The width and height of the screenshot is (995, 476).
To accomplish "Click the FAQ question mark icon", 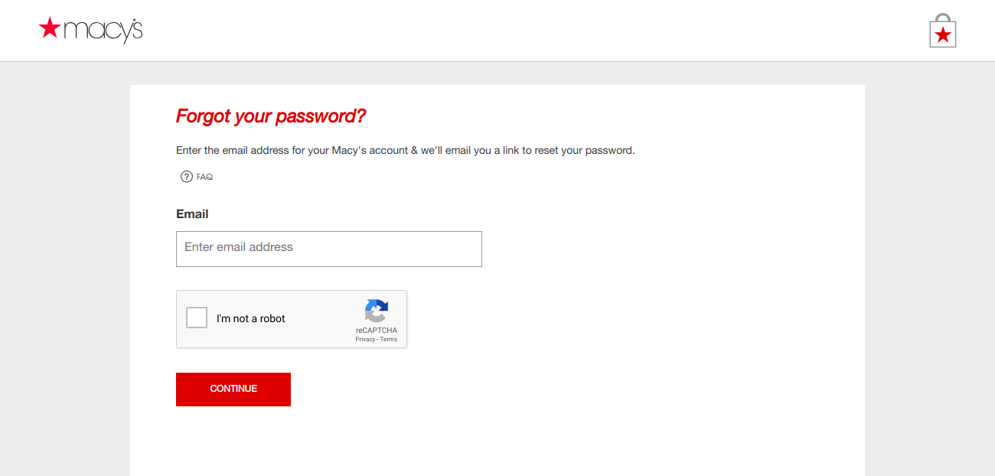I will 186,177.
